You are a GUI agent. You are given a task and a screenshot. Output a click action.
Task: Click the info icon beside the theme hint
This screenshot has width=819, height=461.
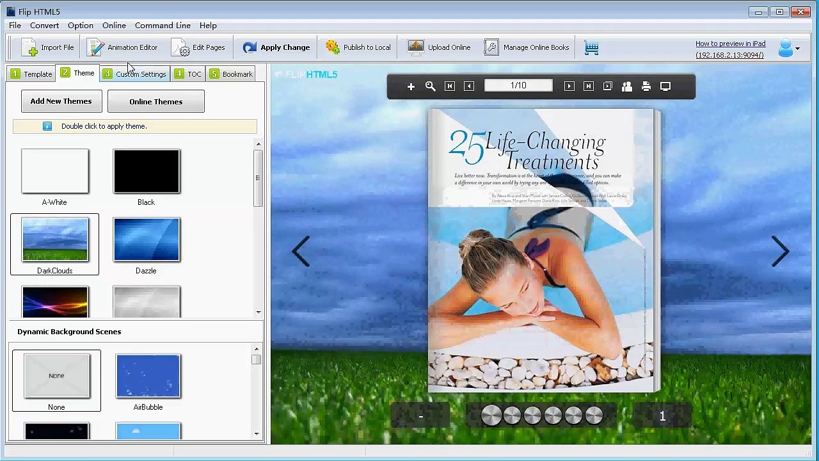pos(47,126)
